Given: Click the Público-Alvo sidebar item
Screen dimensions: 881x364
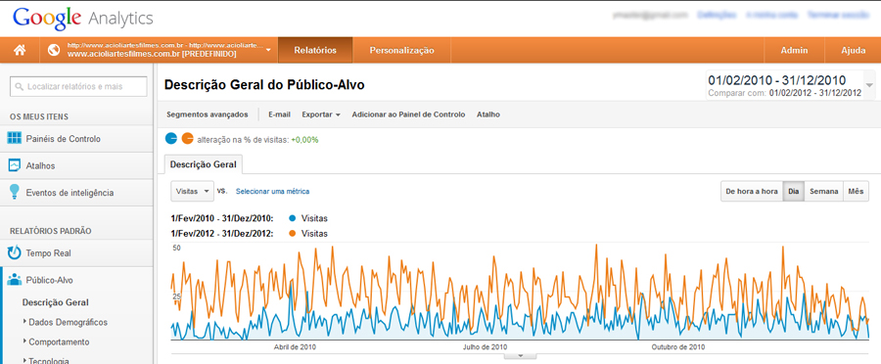Looking at the screenshot, I should pyautogui.click(x=76, y=280).
